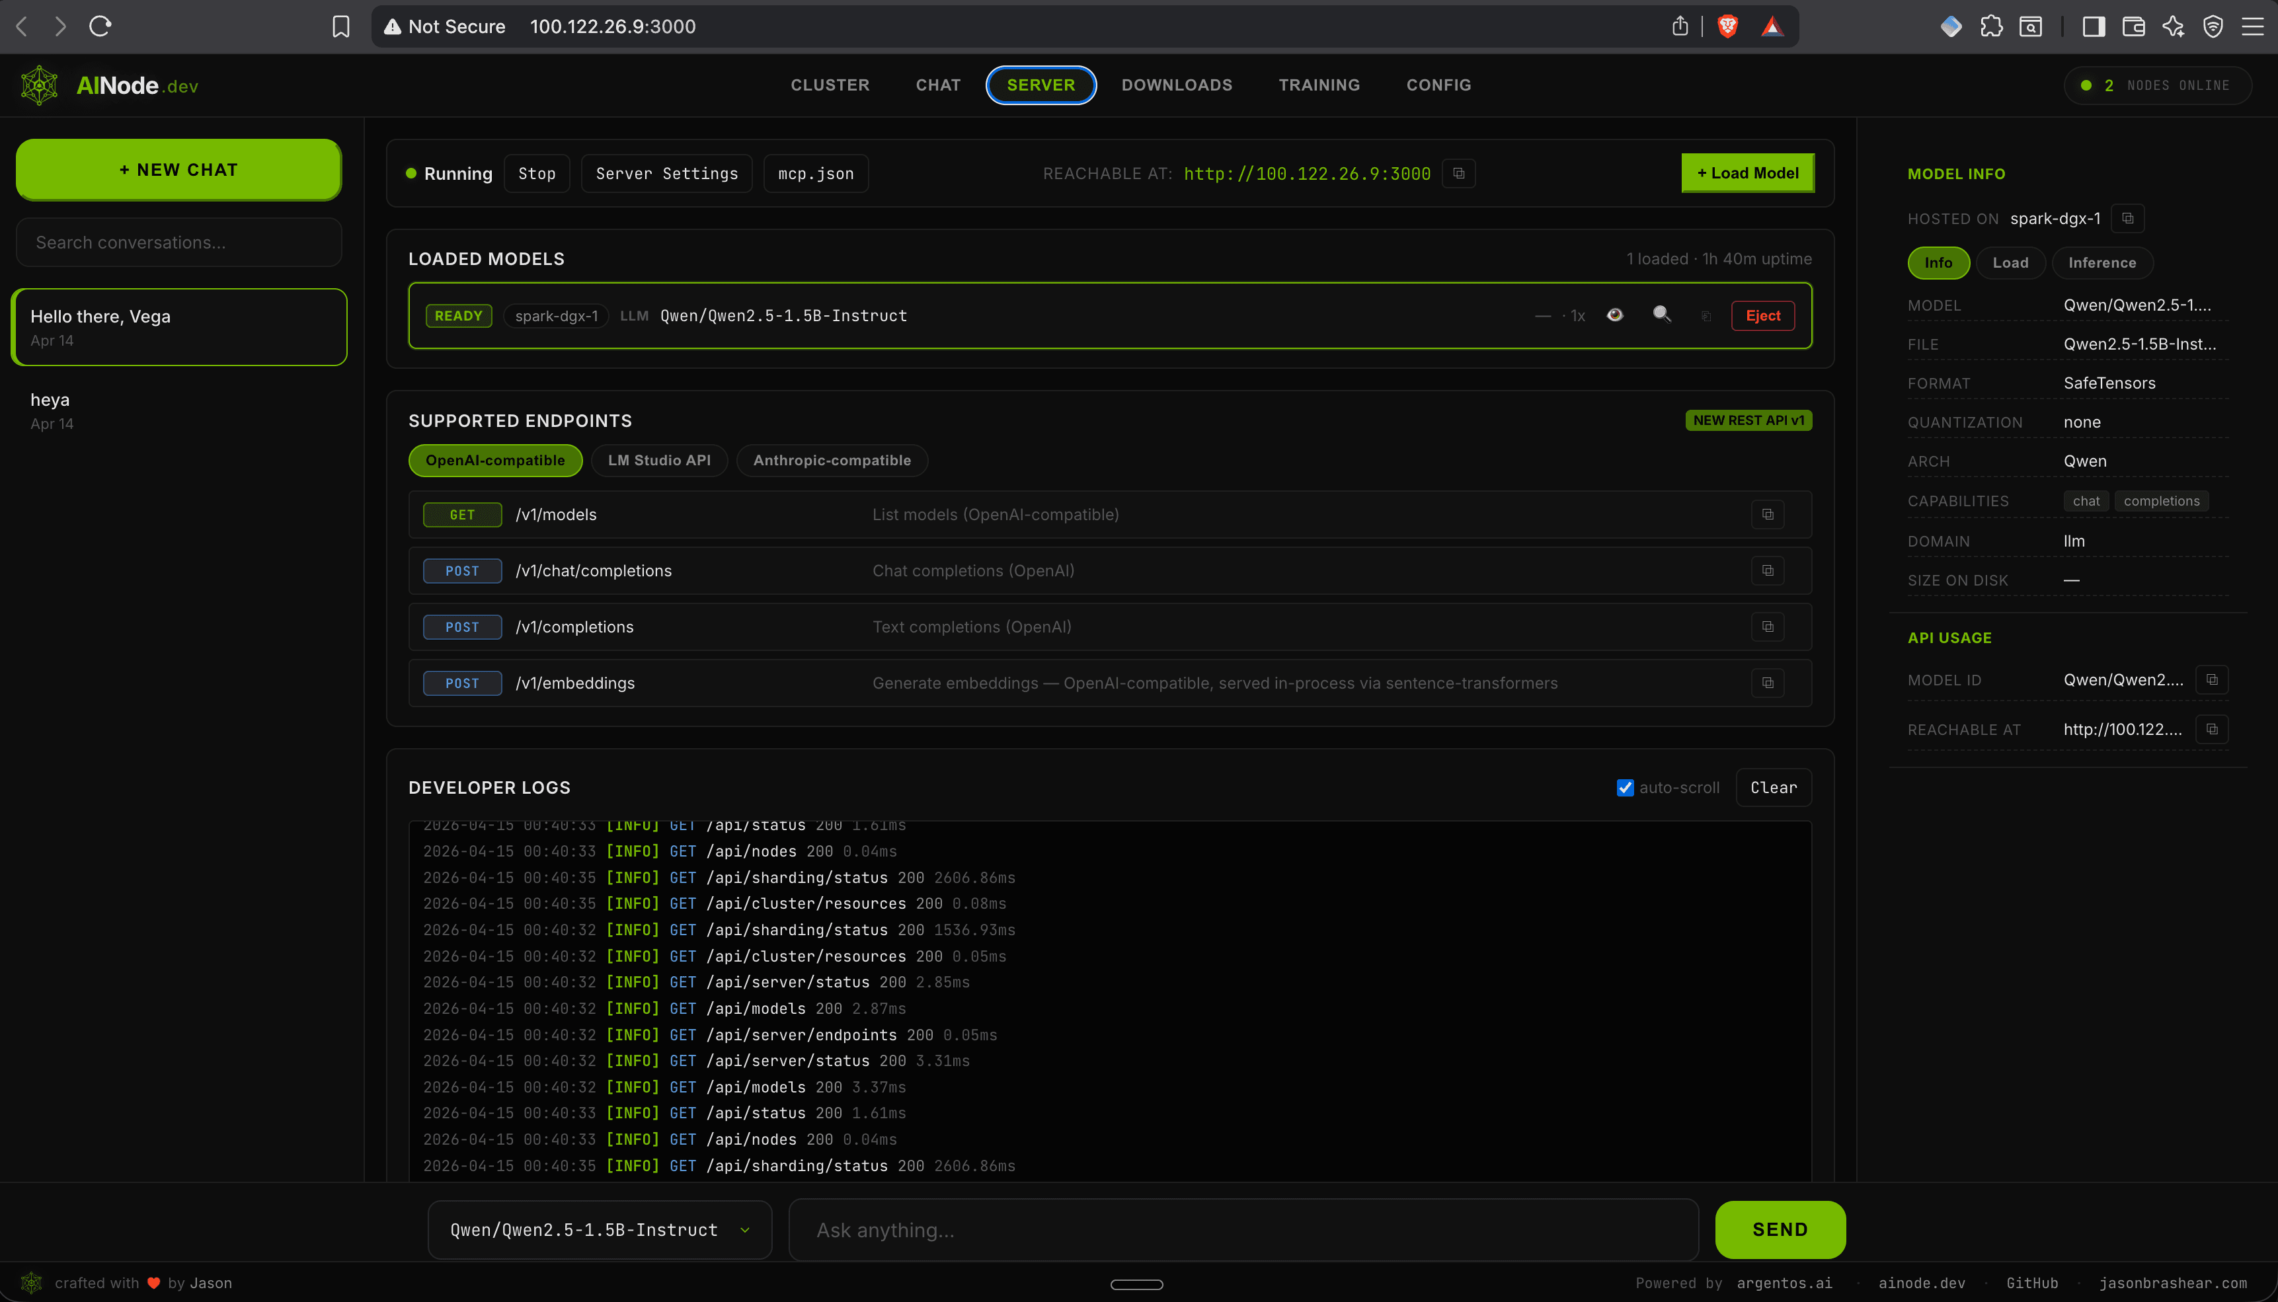The image size is (2278, 1302).
Task: Open the TRAINING tab
Action: click(1318, 85)
